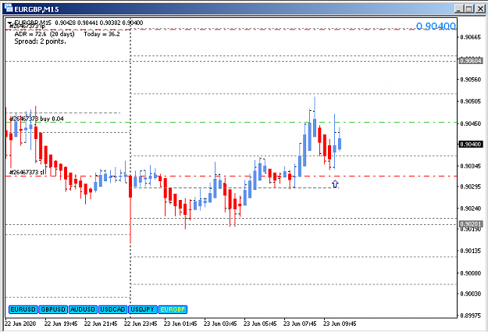Screen dimensions: 488x332
Task: Click the 0.90240 price scale label
Action: coord(471,209)
